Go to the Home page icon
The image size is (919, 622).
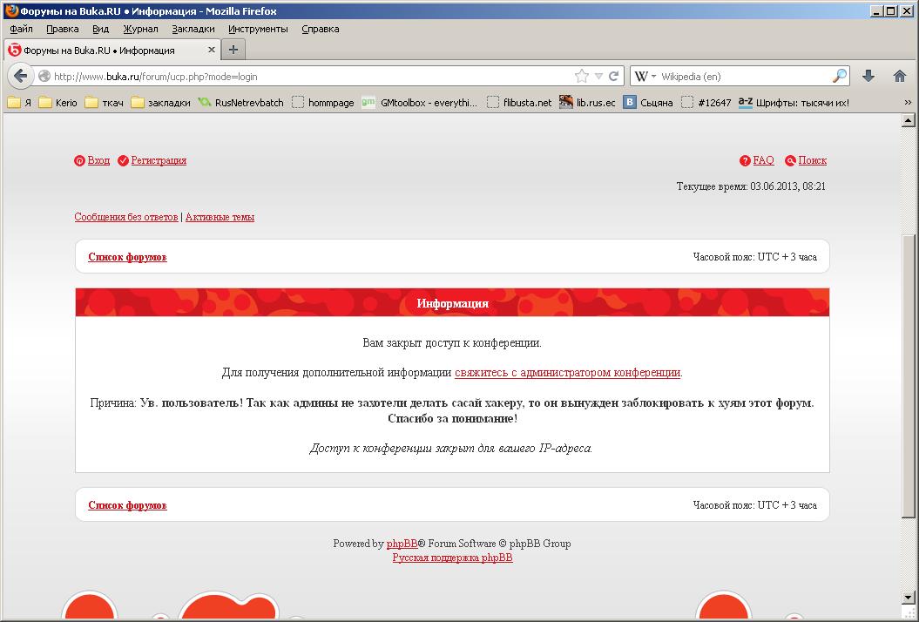(x=900, y=76)
